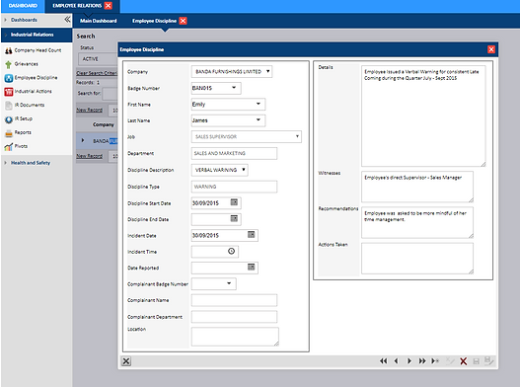This screenshot has height=387, width=520.
Task: Expand the BANDA row in grid
Action: (83, 140)
